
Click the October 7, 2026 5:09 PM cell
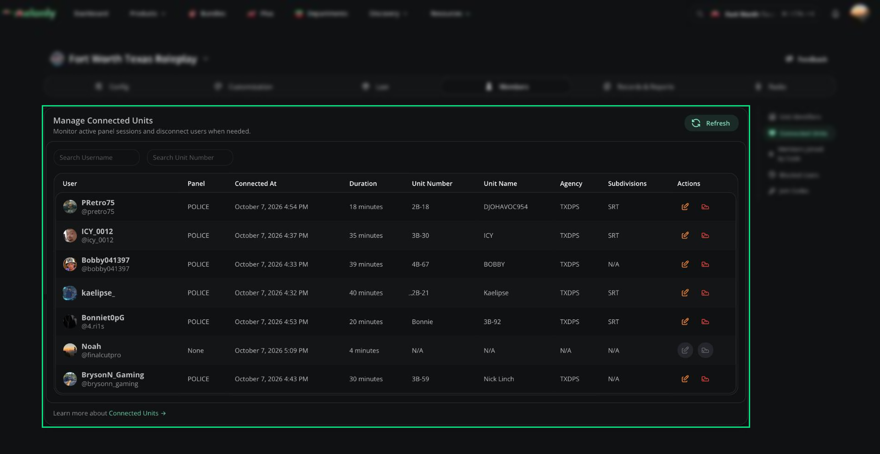271,350
